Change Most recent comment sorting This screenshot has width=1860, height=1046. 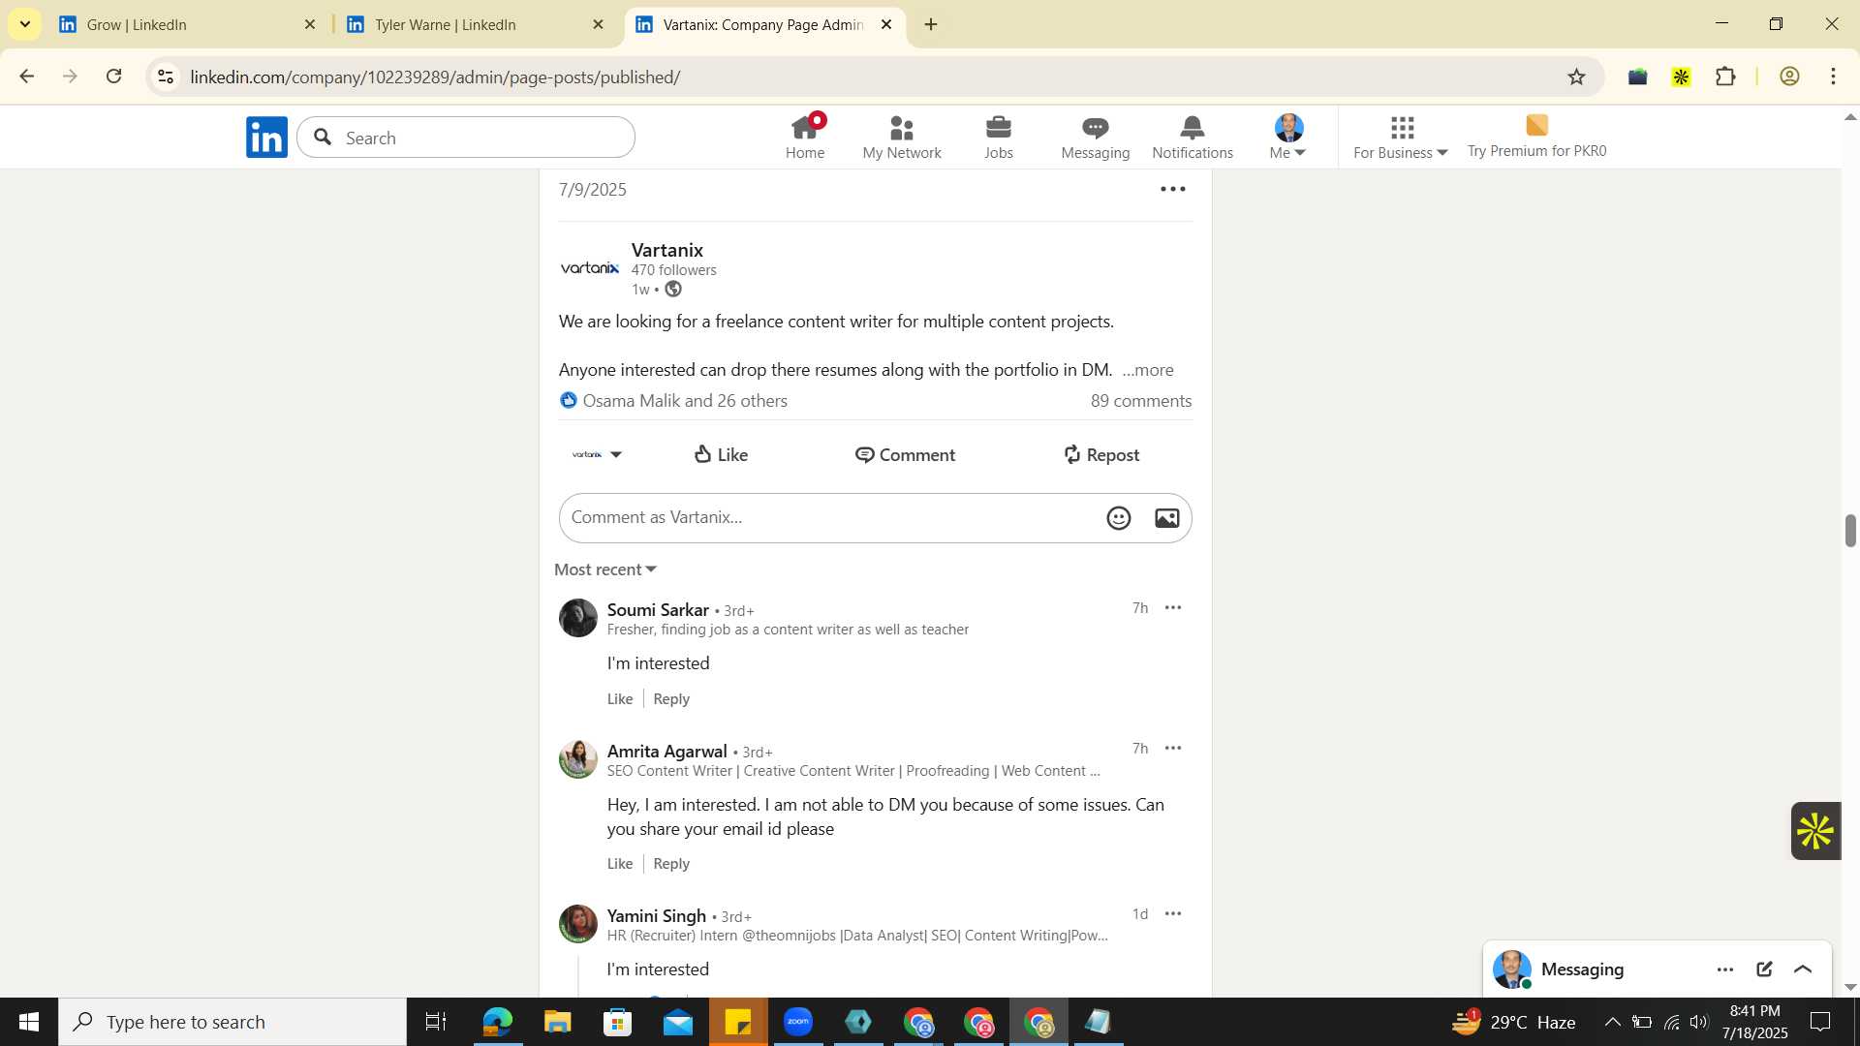tap(605, 569)
